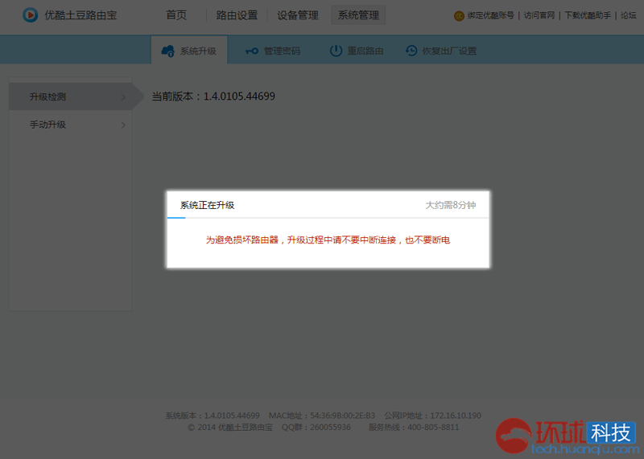The image size is (644, 459).
Task: Click the 下载优酷助手 link
Action: pos(588,15)
